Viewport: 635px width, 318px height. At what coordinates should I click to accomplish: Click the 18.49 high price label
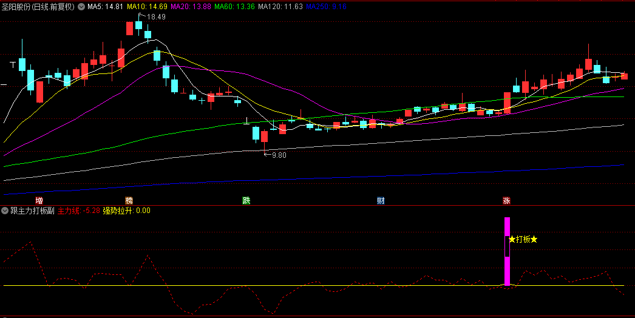[x=156, y=17]
